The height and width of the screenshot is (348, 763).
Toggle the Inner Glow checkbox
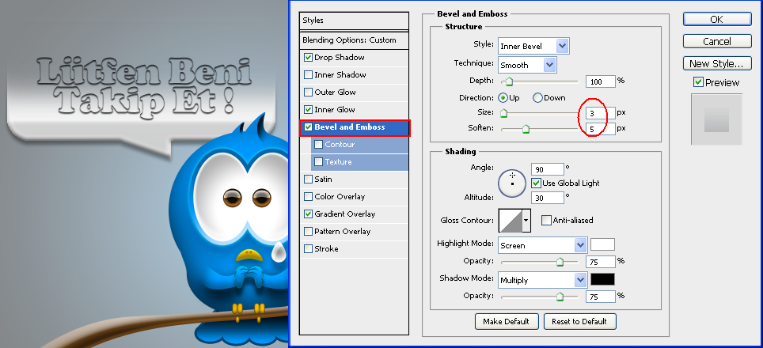coord(308,110)
